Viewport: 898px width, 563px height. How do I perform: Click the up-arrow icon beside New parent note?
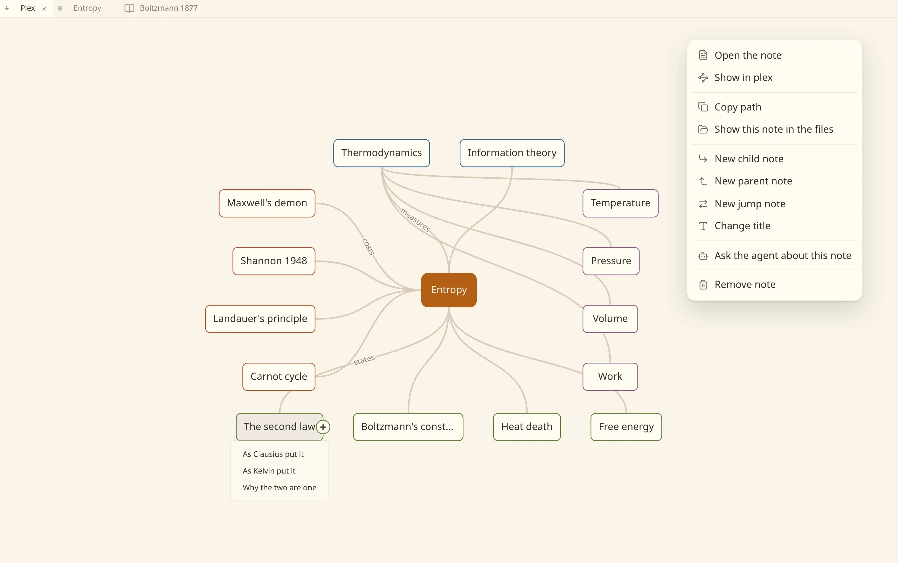coord(703,181)
